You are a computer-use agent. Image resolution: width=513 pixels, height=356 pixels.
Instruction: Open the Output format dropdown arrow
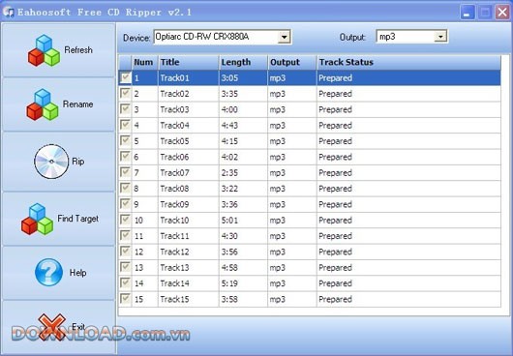(x=440, y=37)
